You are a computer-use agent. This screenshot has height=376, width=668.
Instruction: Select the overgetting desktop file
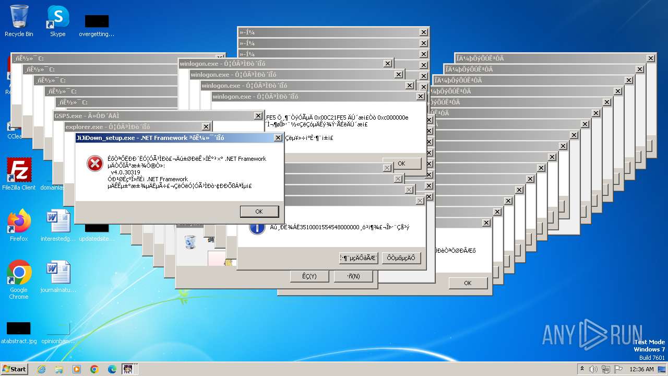(x=97, y=26)
